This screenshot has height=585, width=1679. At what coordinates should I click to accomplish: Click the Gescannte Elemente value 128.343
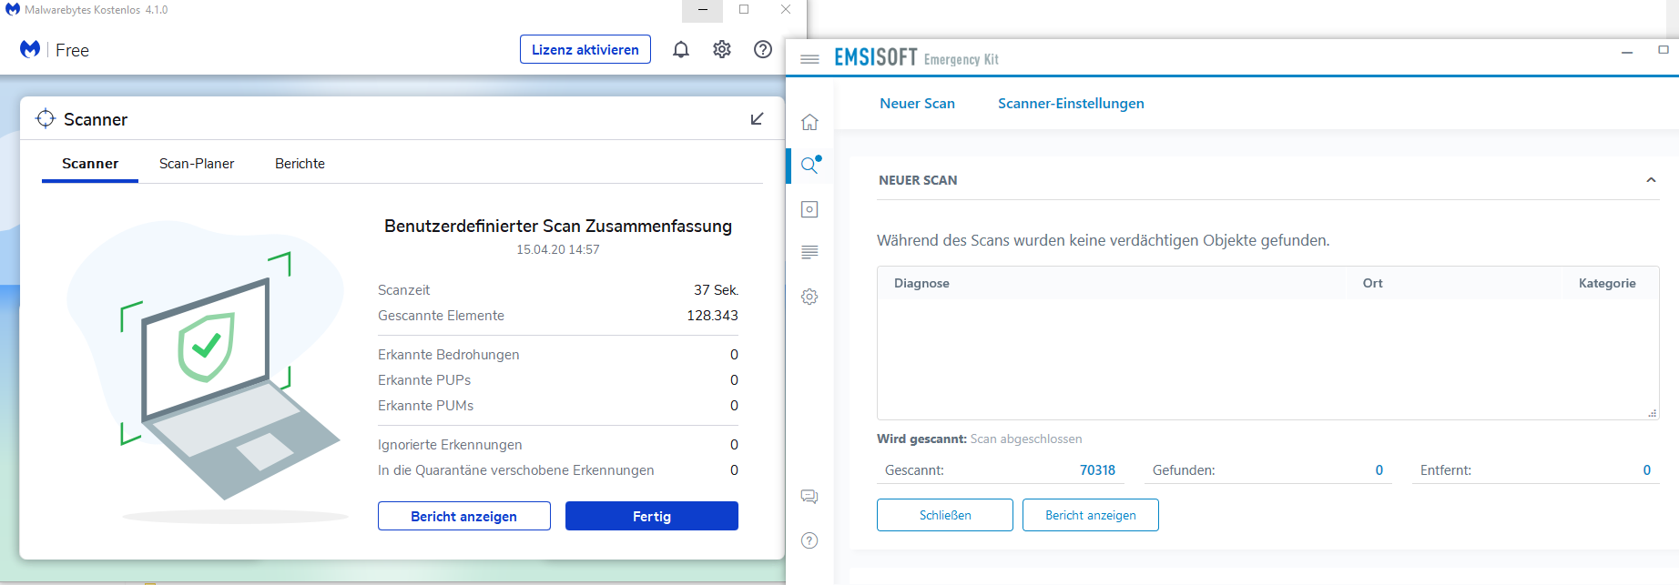tap(712, 316)
